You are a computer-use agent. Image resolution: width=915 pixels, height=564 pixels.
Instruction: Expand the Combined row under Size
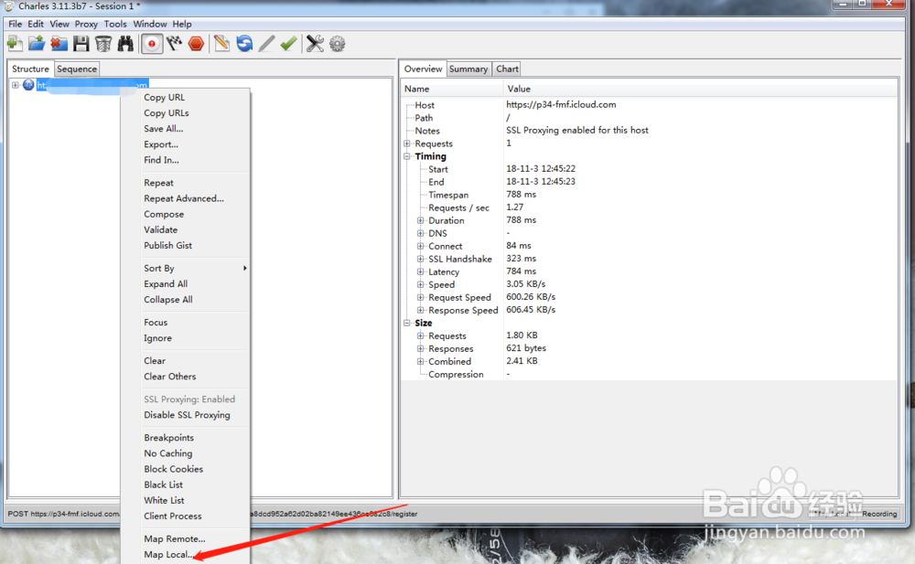pos(420,362)
